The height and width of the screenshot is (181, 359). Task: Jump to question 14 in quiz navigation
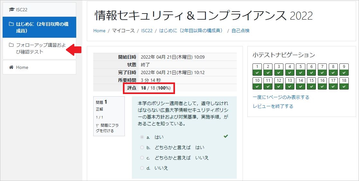(x=301, y=83)
